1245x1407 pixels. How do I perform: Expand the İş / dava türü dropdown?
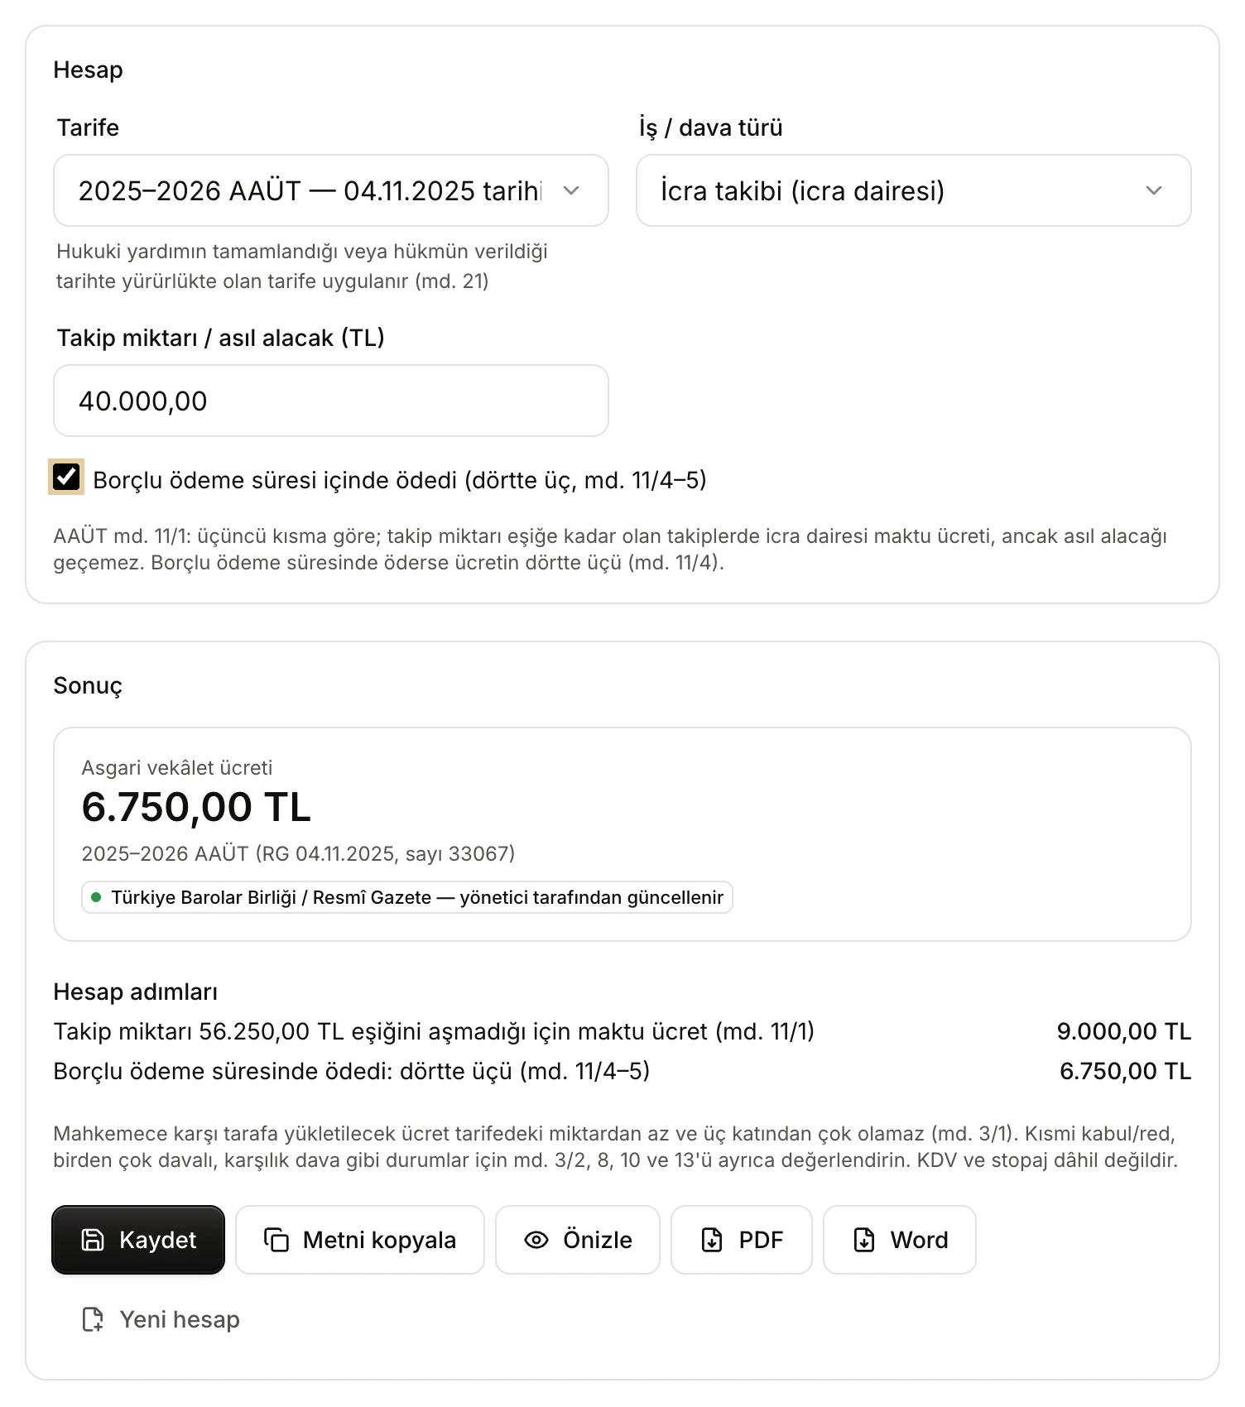pos(914,190)
